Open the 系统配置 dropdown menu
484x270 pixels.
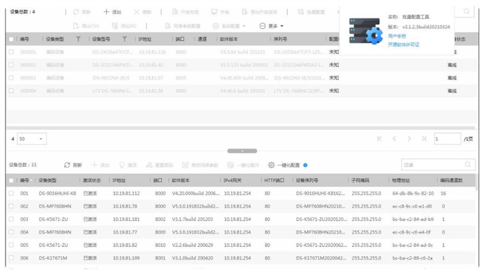229,26
